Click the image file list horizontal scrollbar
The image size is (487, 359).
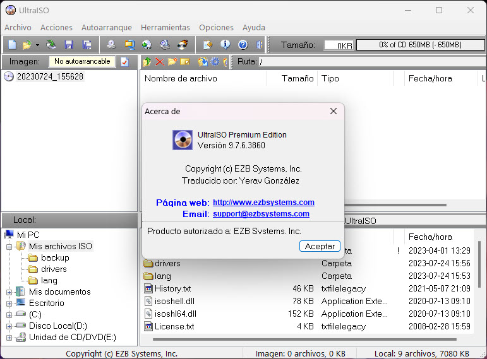[x=395, y=205]
